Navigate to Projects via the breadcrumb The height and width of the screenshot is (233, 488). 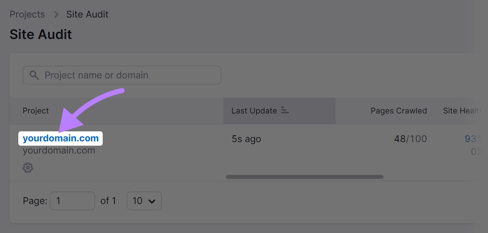pos(27,14)
